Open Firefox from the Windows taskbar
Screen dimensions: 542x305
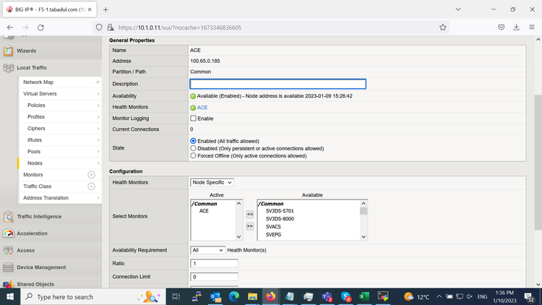[x=271, y=296]
